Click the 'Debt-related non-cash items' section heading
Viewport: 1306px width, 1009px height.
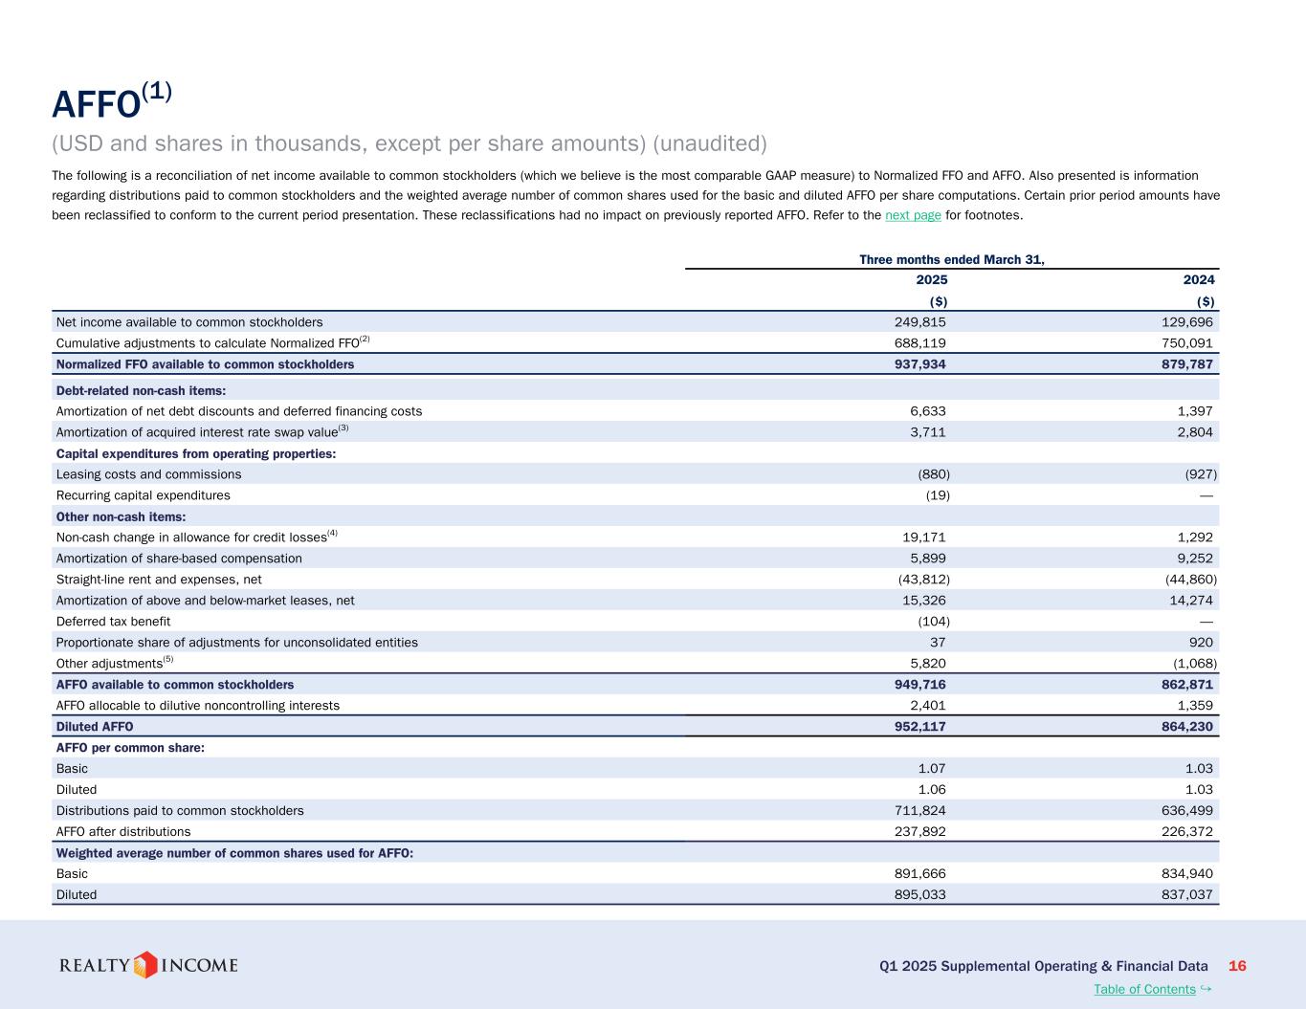tap(141, 391)
